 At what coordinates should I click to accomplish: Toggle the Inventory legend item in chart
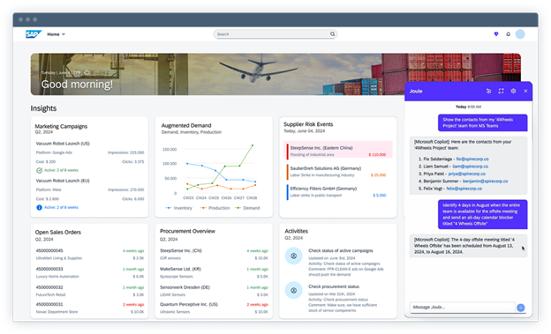(179, 208)
